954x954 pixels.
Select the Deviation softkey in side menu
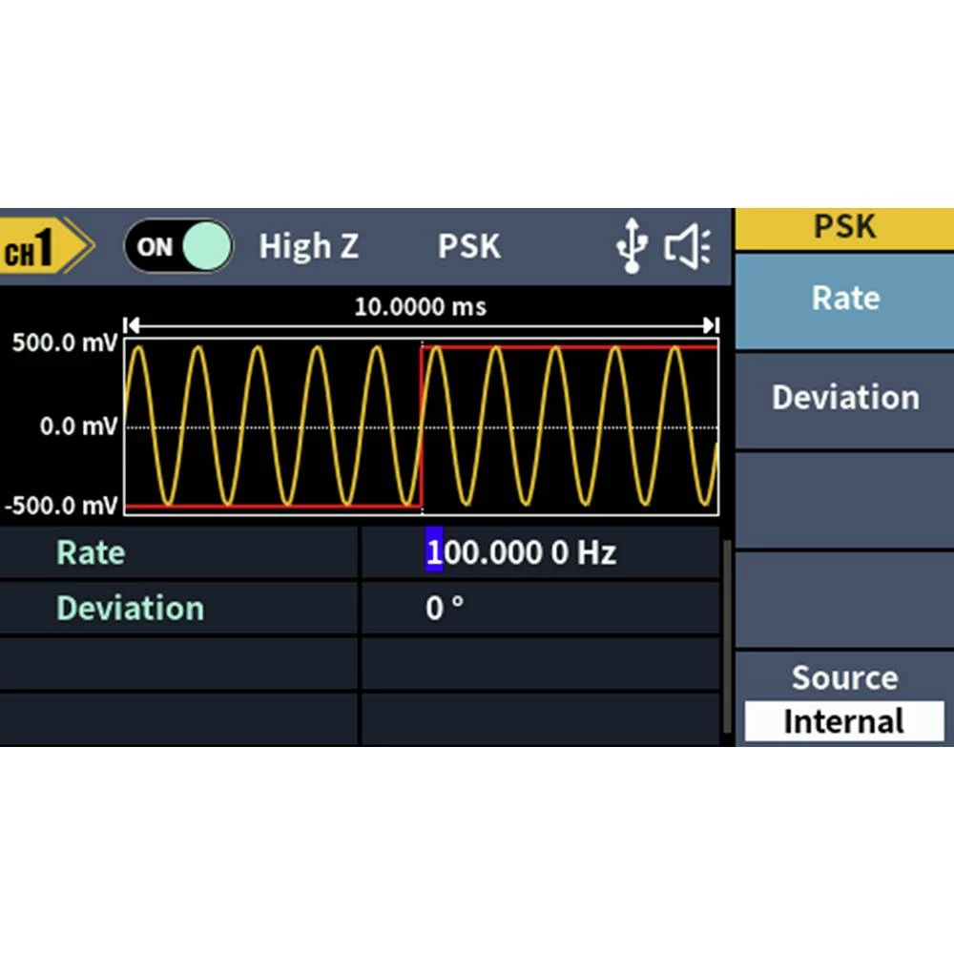point(845,398)
